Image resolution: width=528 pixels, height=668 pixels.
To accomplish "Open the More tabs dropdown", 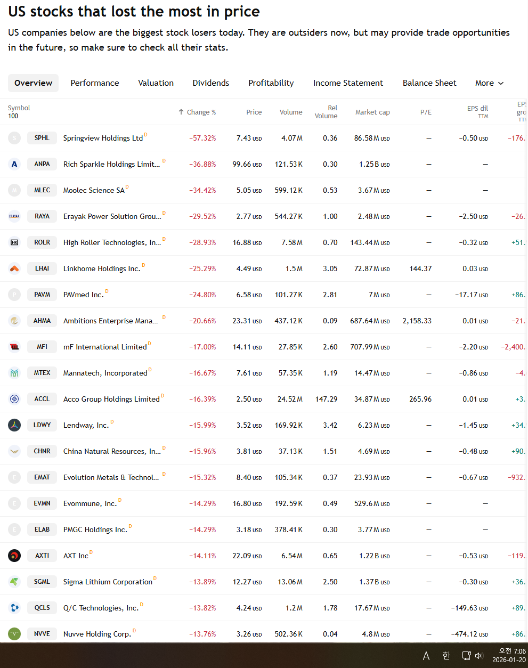I will (489, 83).
